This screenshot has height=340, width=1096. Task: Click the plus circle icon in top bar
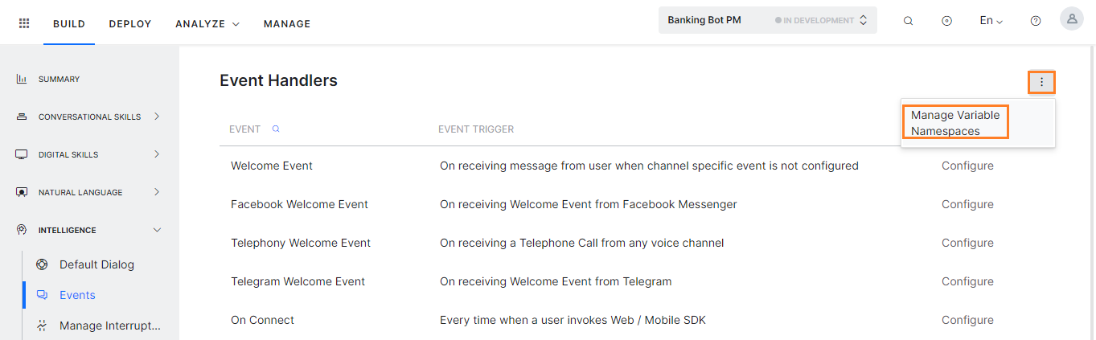[946, 22]
